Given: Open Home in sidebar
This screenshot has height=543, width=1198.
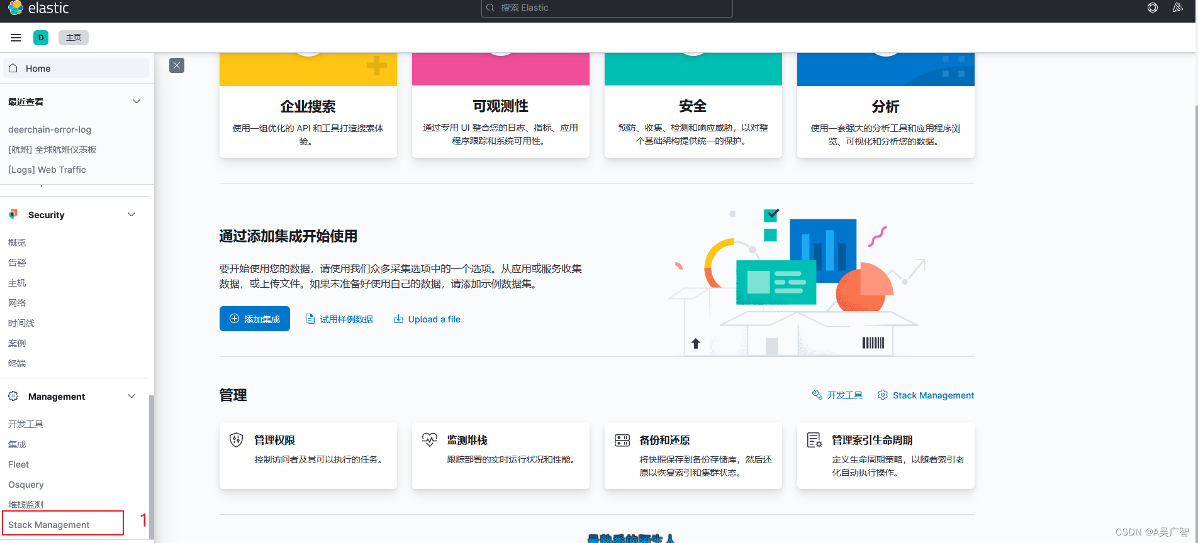Looking at the screenshot, I should 76,68.
